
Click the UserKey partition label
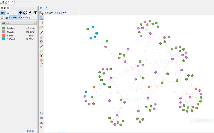[x=12, y=32]
